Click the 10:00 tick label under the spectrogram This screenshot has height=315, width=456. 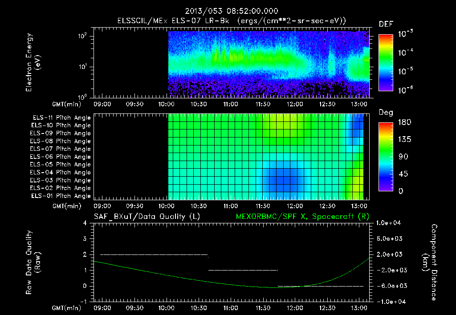pyautogui.click(x=167, y=104)
